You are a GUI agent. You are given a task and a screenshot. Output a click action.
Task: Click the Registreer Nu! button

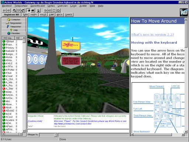[x=11, y=15]
